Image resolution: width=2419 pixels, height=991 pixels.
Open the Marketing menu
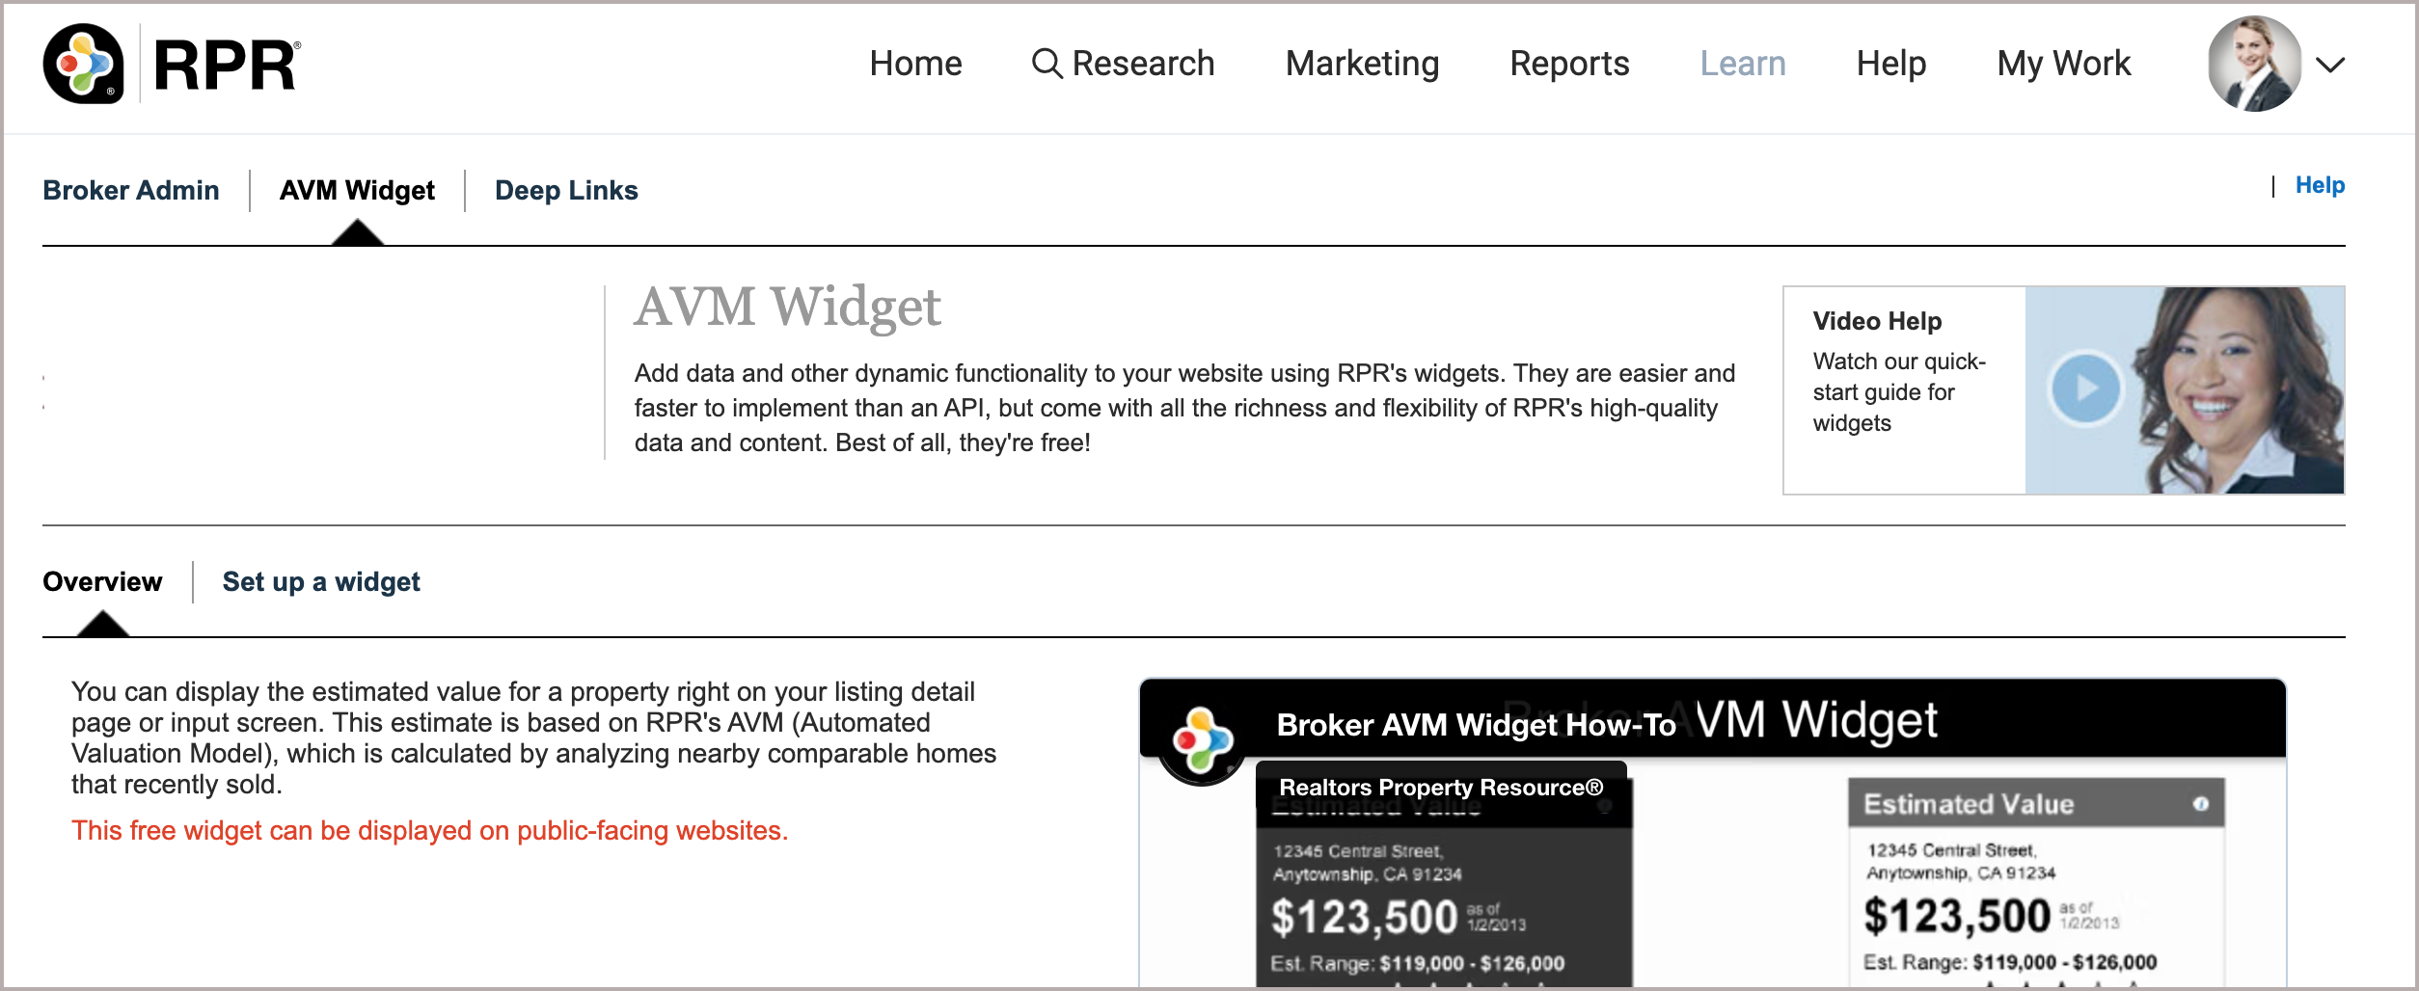(x=1362, y=64)
